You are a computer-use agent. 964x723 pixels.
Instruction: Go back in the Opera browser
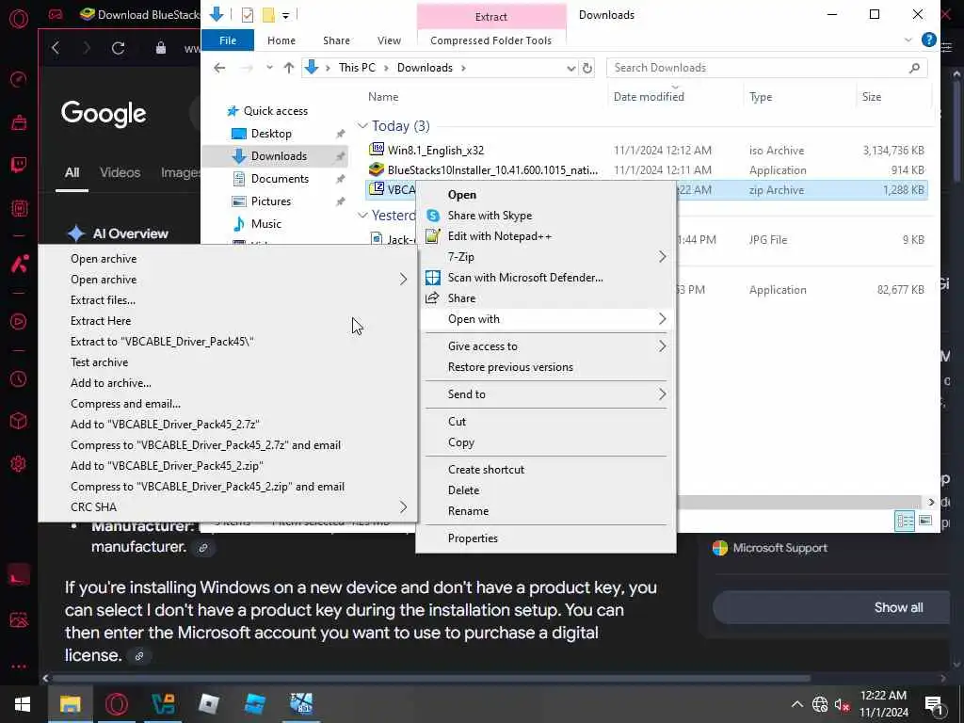[56, 48]
